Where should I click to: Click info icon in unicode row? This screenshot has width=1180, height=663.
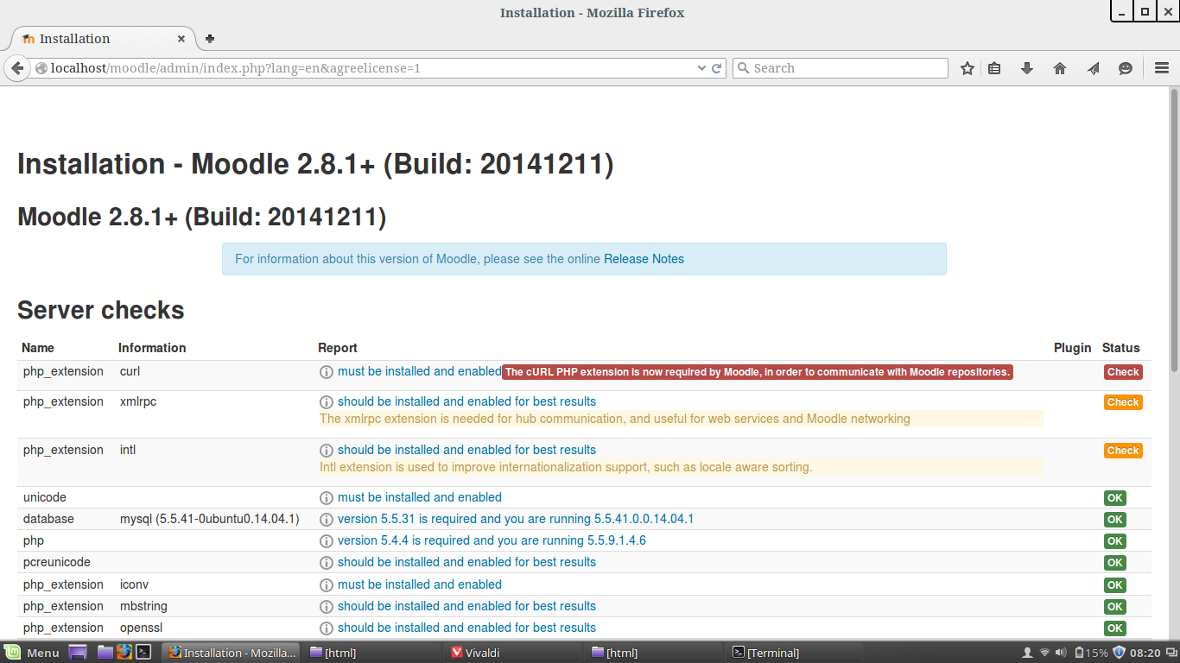(327, 498)
